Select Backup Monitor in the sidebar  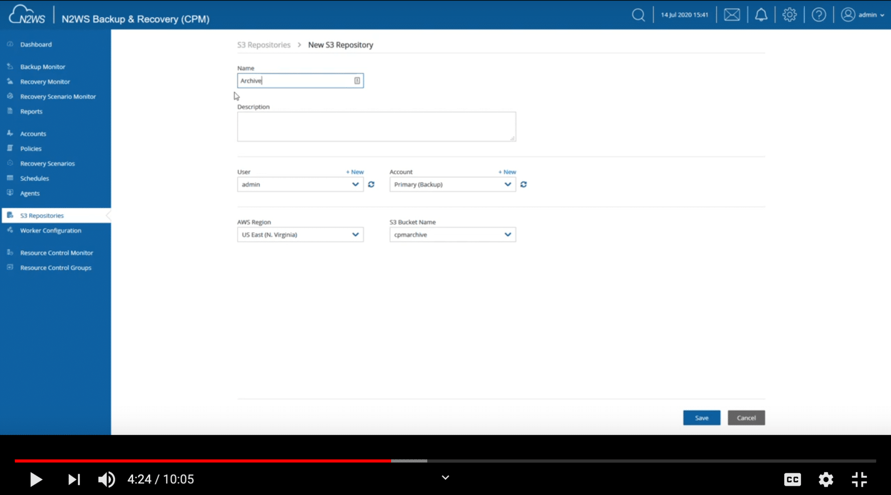[x=43, y=66]
